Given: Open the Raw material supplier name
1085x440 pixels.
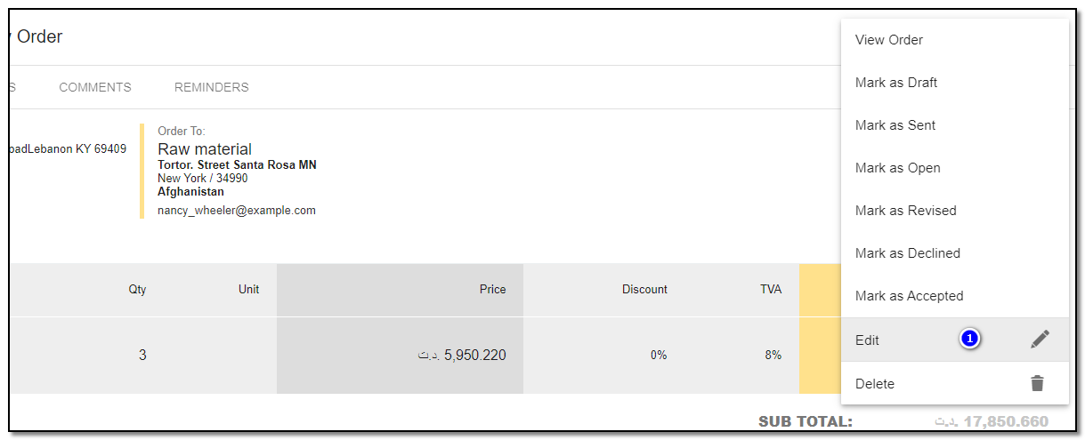Looking at the screenshot, I should pos(205,149).
